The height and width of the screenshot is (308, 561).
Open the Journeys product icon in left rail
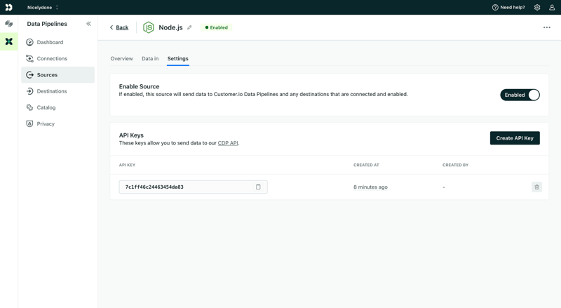9,24
